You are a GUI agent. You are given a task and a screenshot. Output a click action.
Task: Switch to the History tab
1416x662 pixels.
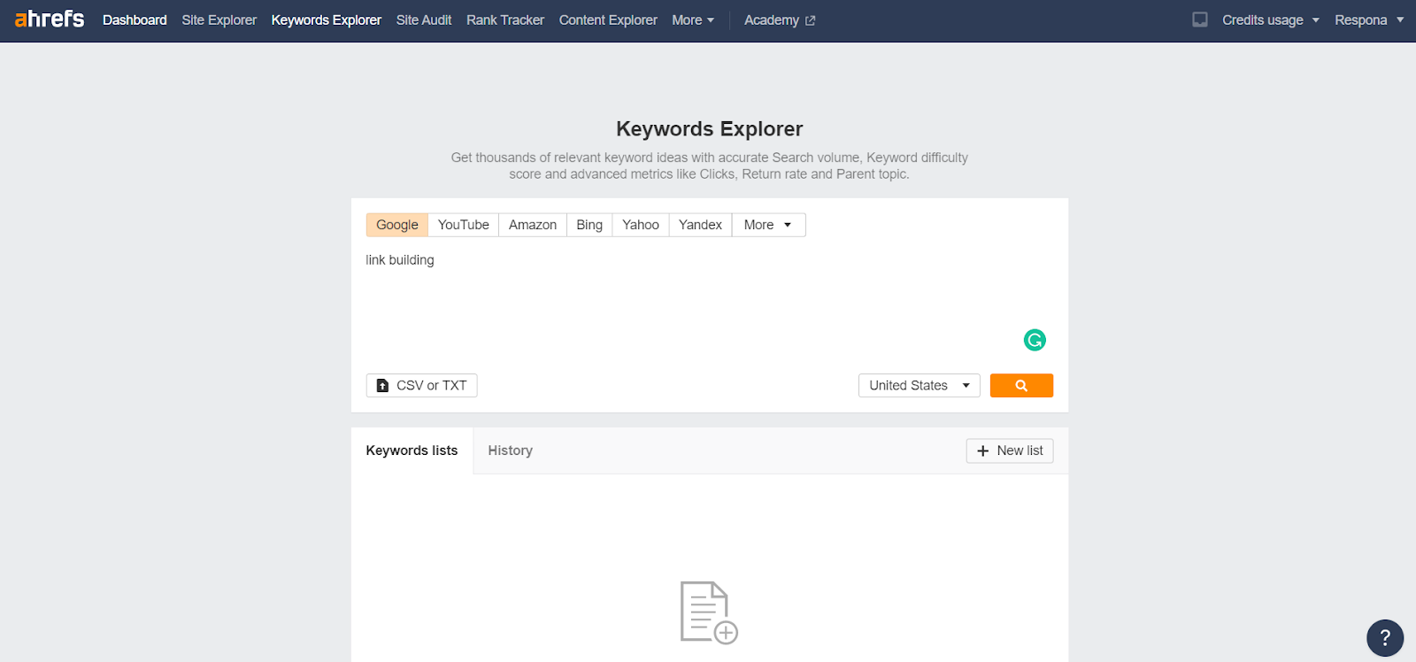(x=511, y=450)
